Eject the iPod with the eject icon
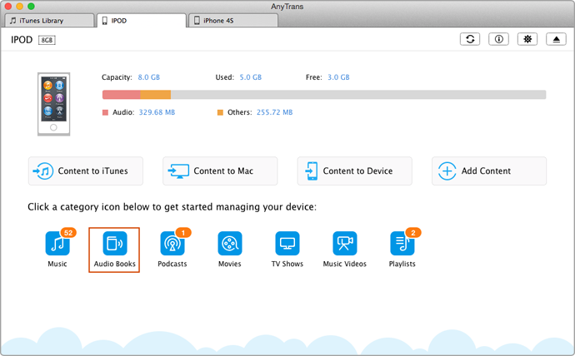This screenshot has height=356, width=575. point(557,39)
